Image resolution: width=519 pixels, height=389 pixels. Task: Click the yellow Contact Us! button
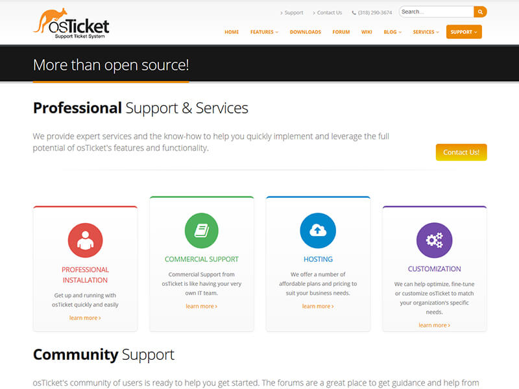[x=461, y=152]
